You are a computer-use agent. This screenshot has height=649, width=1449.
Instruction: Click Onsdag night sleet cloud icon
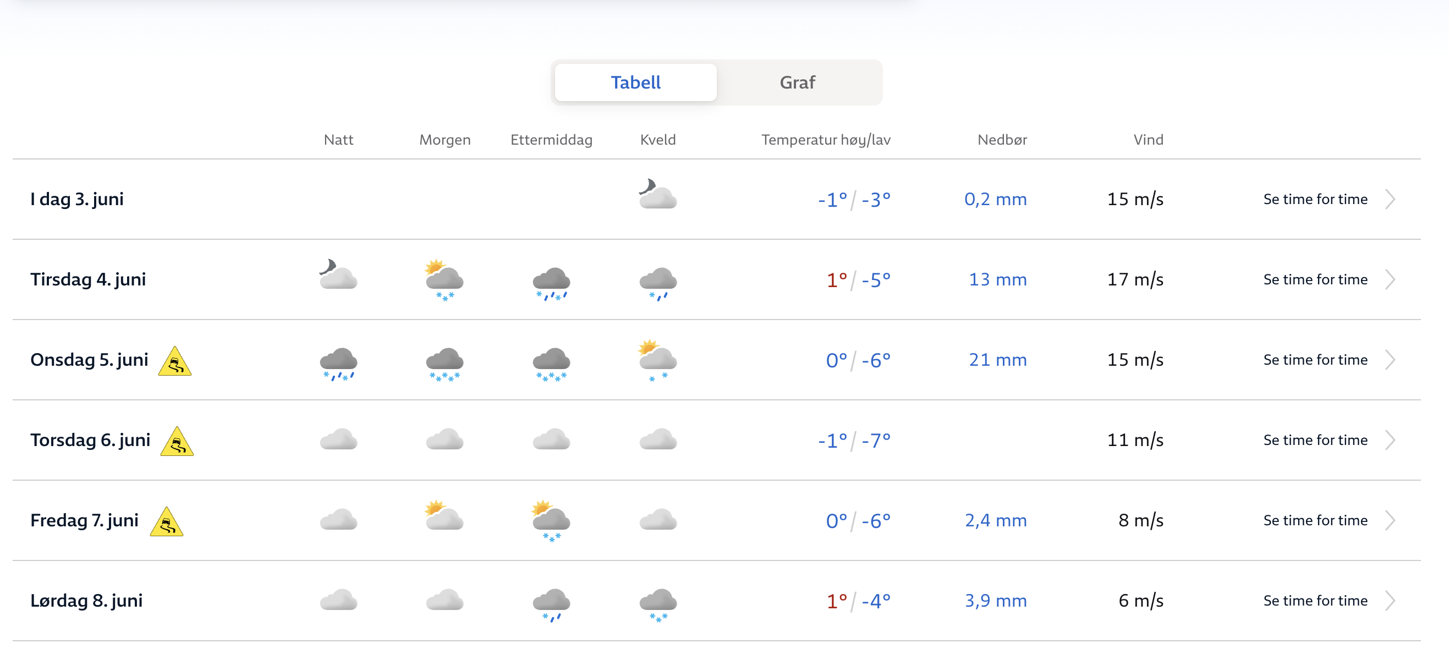coord(338,363)
